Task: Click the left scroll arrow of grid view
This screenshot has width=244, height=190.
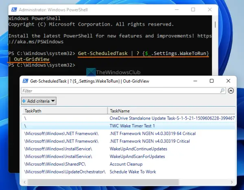Action: coord(24,182)
